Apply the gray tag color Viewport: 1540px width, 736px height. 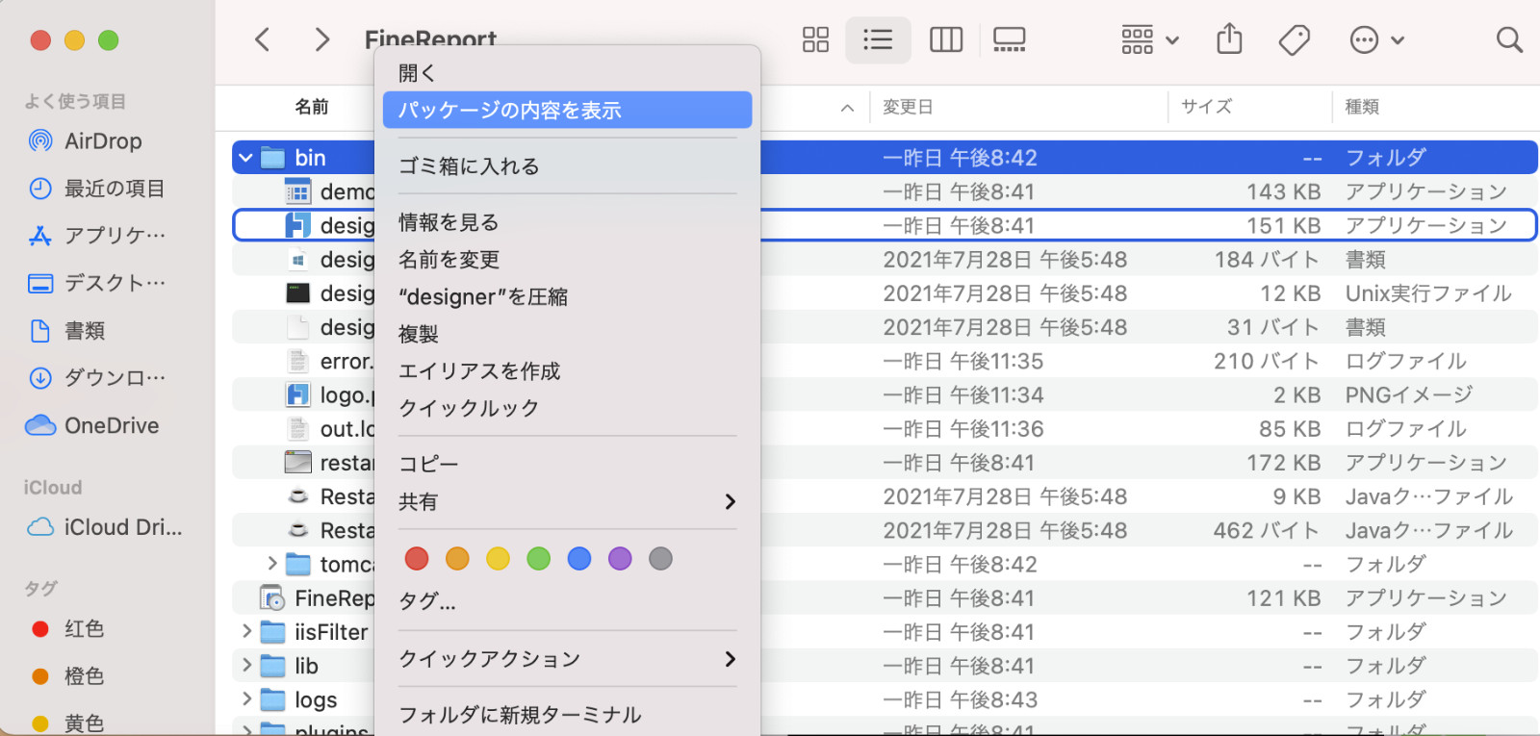pos(660,558)
